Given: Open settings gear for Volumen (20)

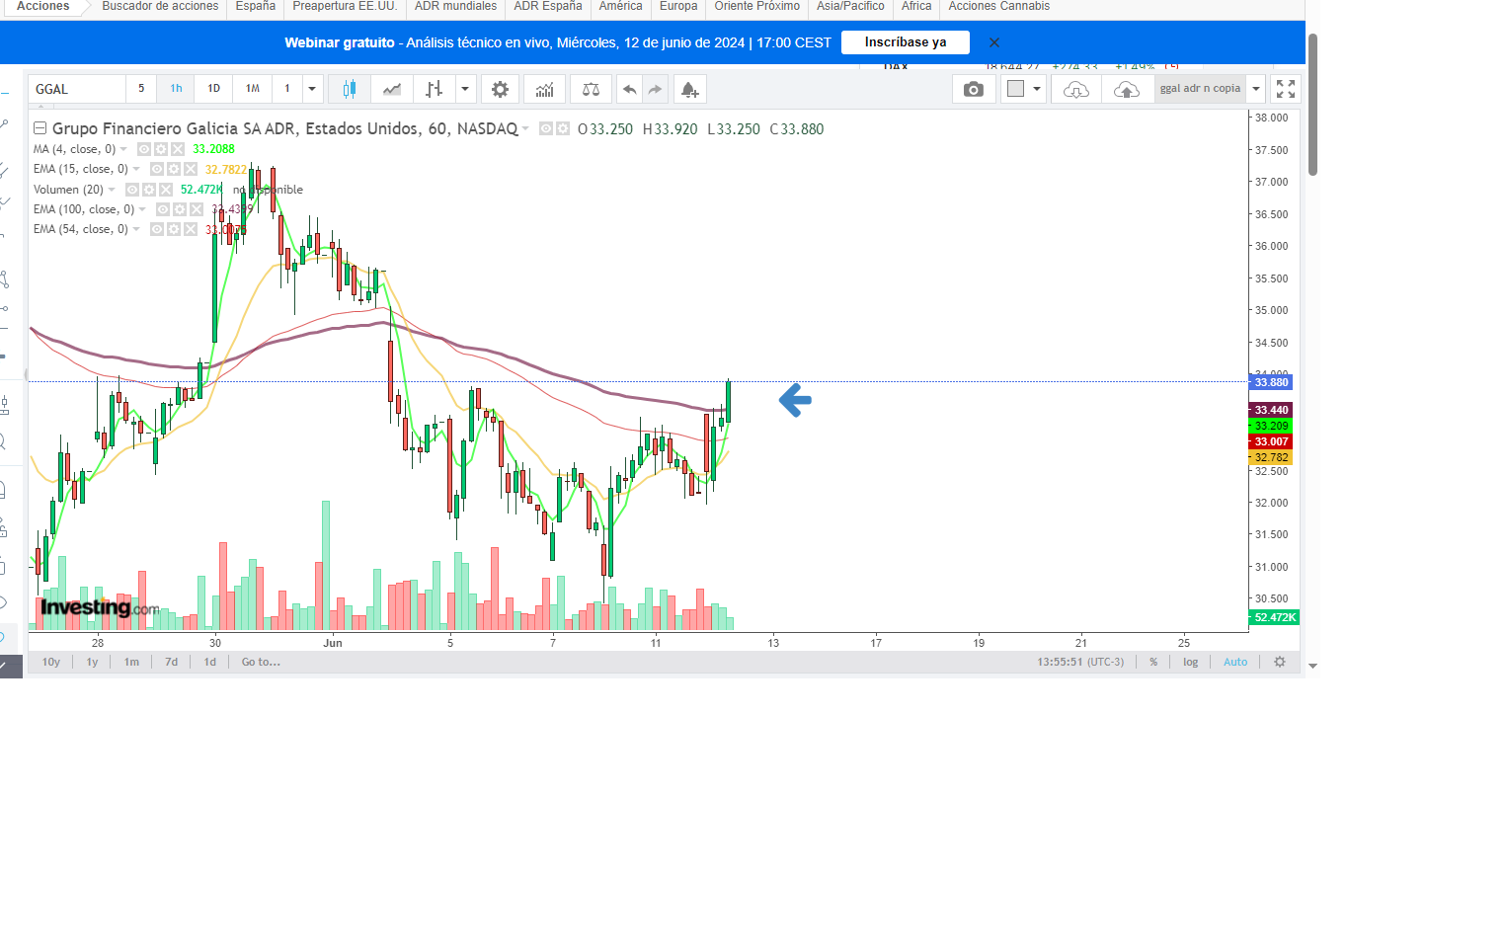Looking at the screenshot, I should coord(149,190).
